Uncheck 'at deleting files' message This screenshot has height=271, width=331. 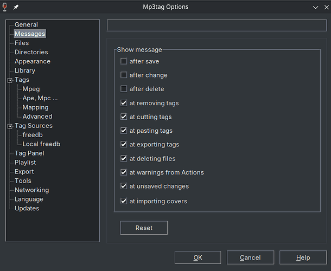[124, 158]
